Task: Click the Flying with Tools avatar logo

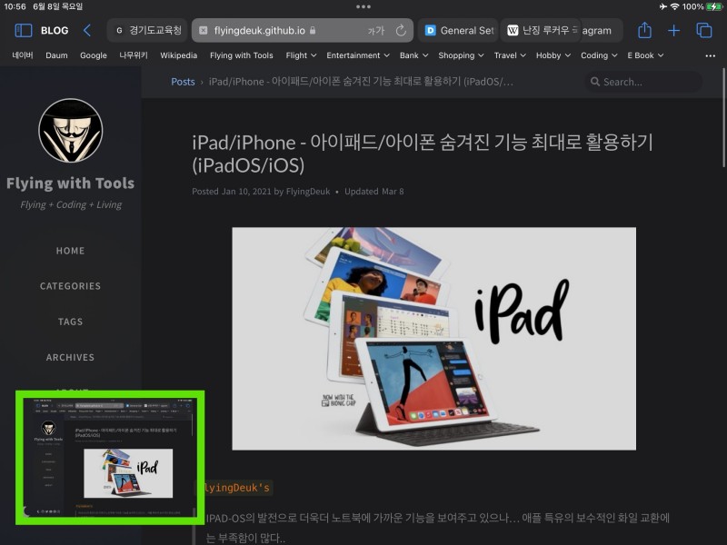Action: (x=70, y=132)
